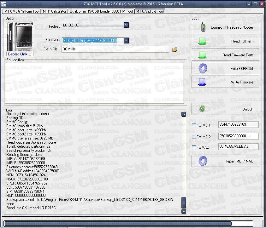Click the Write EEPROM button
The height and width of the screenshot is (228, 266).
pyautogui.click(x=226, y=68)
